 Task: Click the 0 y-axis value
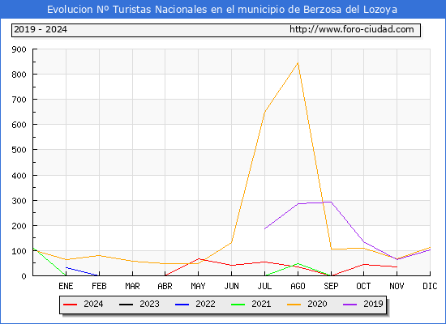(x=24, y=276)
